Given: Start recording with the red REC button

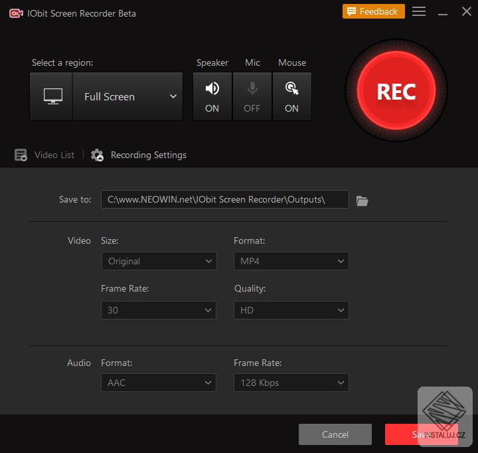Looking at the screenshot, I should (396, 90).
